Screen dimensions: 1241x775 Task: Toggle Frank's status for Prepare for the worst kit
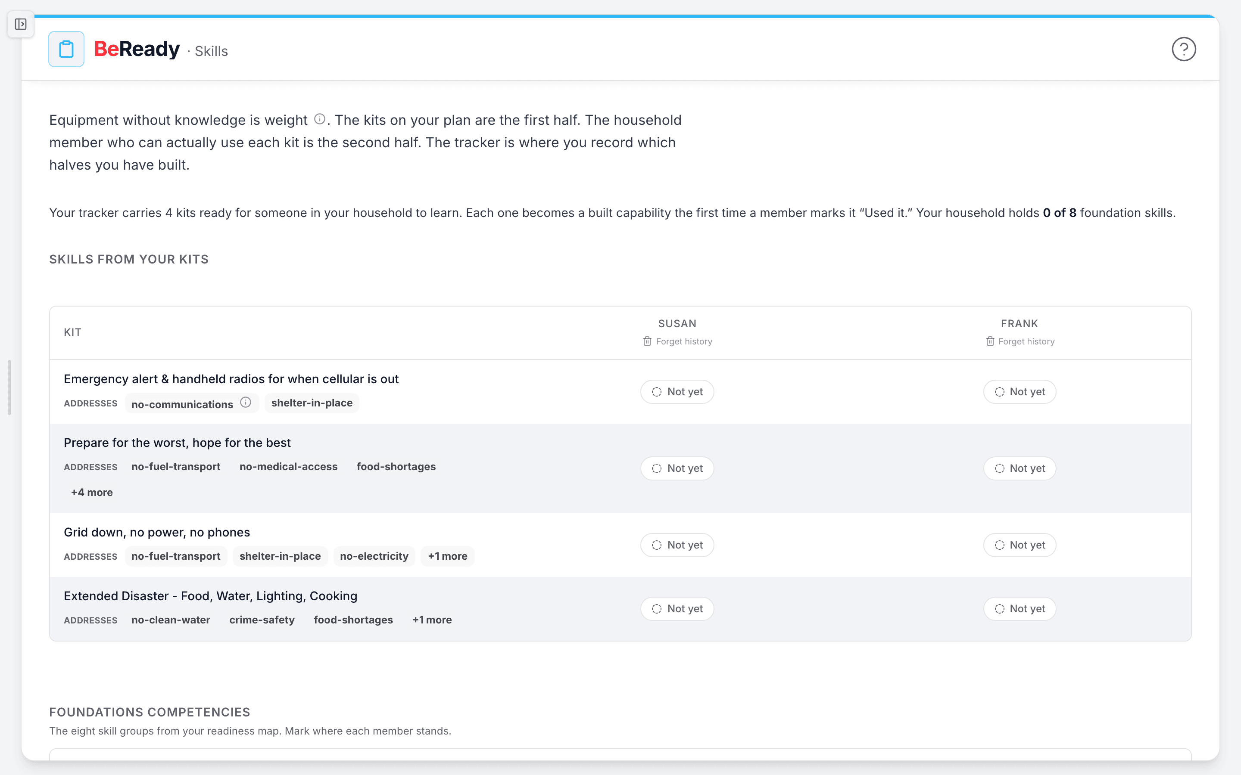[1020, 468]
